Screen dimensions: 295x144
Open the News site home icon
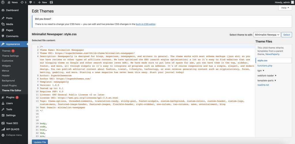pyautogui.click(x=9, y=2)
